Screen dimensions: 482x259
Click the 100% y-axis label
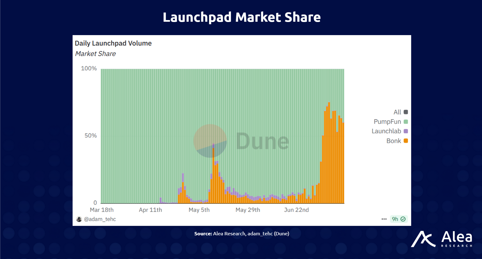[x=89, y=69]
